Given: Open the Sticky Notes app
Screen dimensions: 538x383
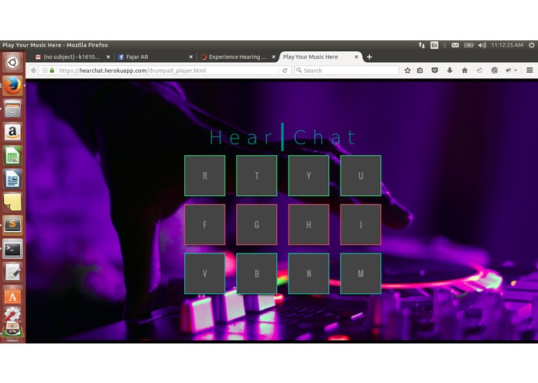Looking at the screenshot, I should point(12,202).
